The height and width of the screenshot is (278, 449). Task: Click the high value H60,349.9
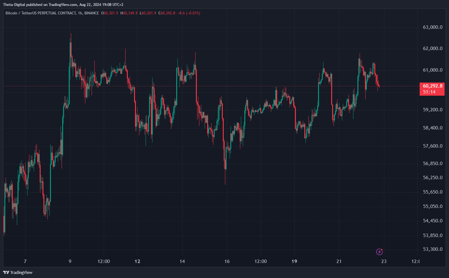point(129,13)
